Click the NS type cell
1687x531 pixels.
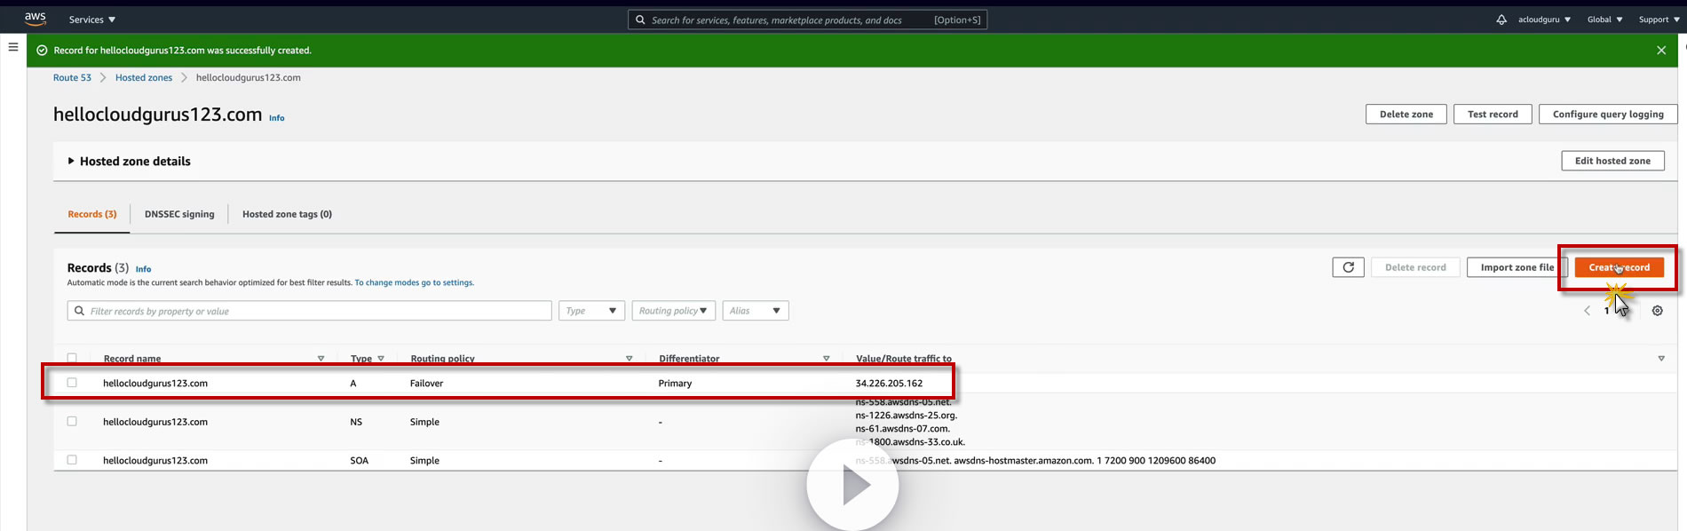(x=356, y=422)
